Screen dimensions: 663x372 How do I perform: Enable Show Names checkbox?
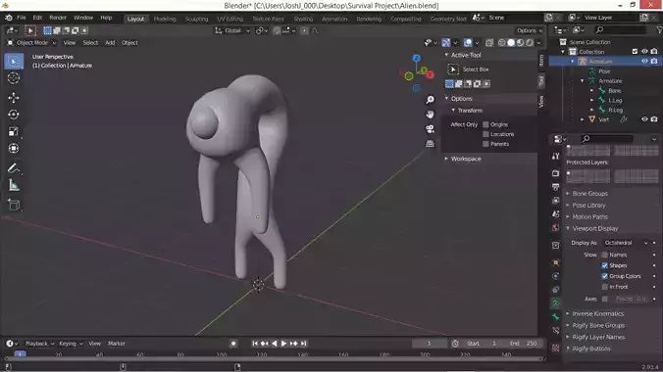pos(605,255)
